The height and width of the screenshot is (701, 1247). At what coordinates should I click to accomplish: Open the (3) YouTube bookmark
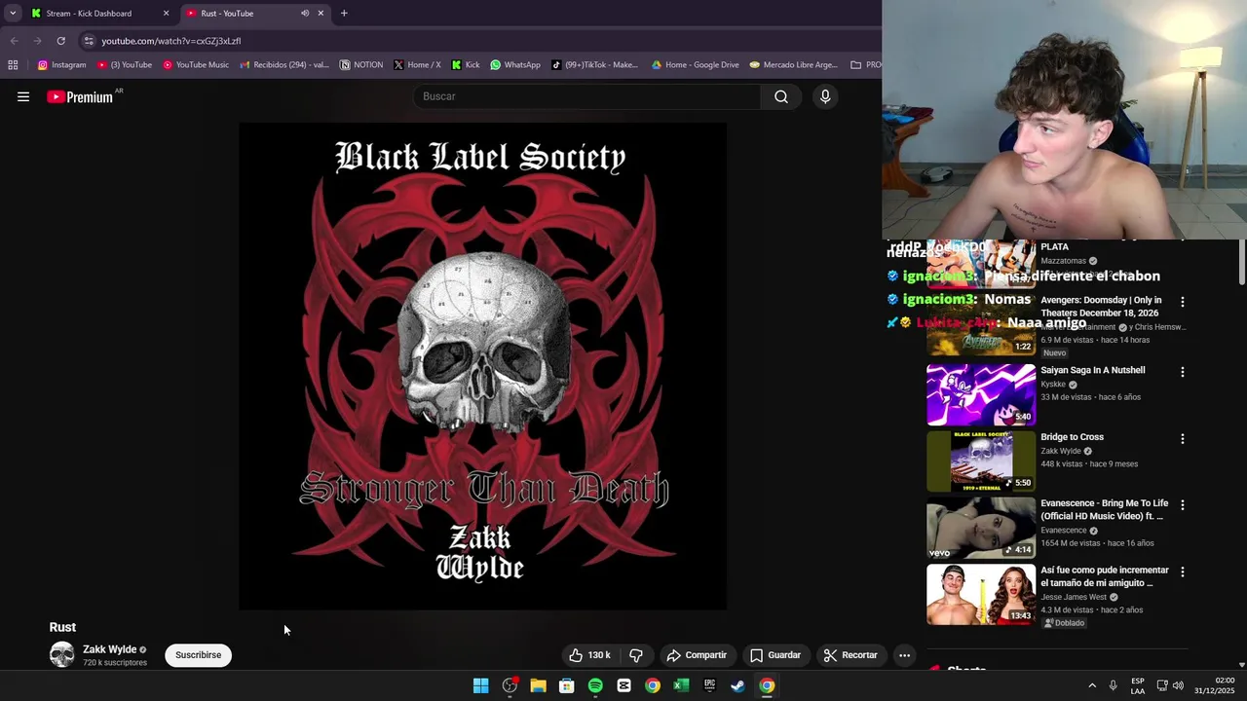click(124, 65)
